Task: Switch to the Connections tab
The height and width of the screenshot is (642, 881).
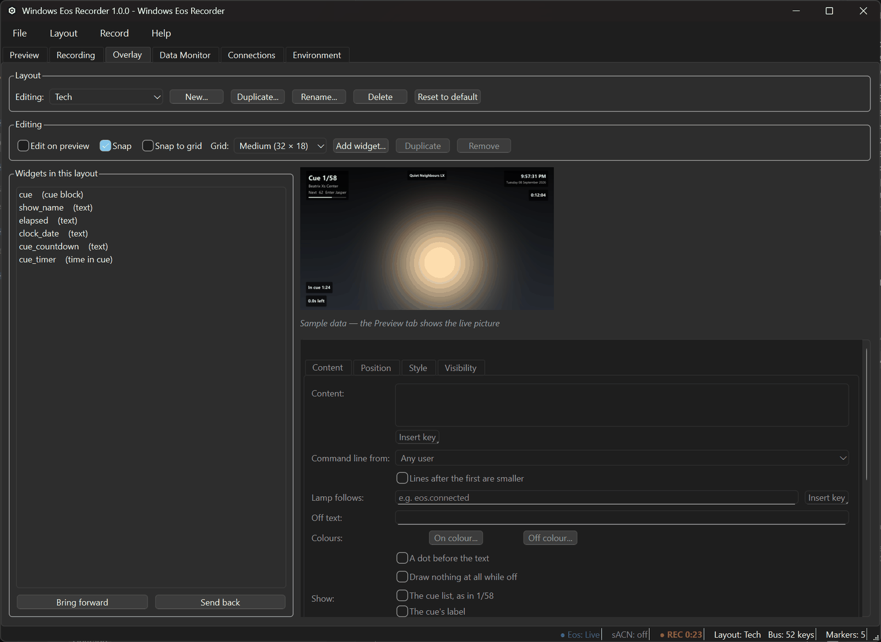Action: pos(252,55)
